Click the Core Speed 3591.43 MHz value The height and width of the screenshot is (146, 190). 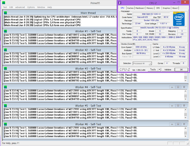click(141, 47)
